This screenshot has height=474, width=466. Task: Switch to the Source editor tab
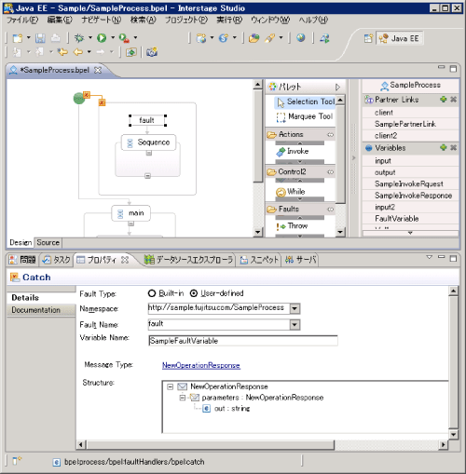pyautogui.click(x=48, y=242)
